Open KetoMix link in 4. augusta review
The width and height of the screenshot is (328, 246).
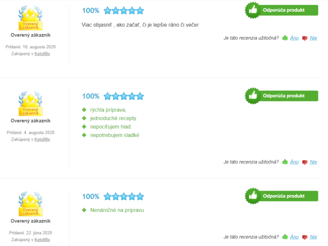42,139
